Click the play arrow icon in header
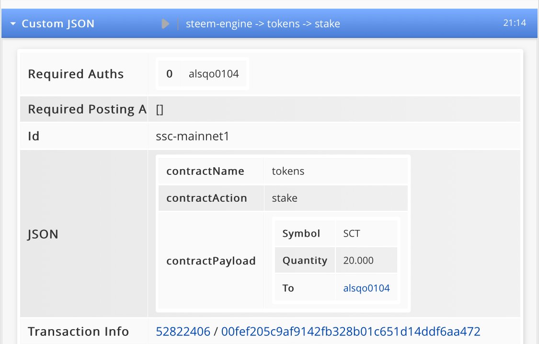The width and height of the screenshot is (539, 344). 165,23
